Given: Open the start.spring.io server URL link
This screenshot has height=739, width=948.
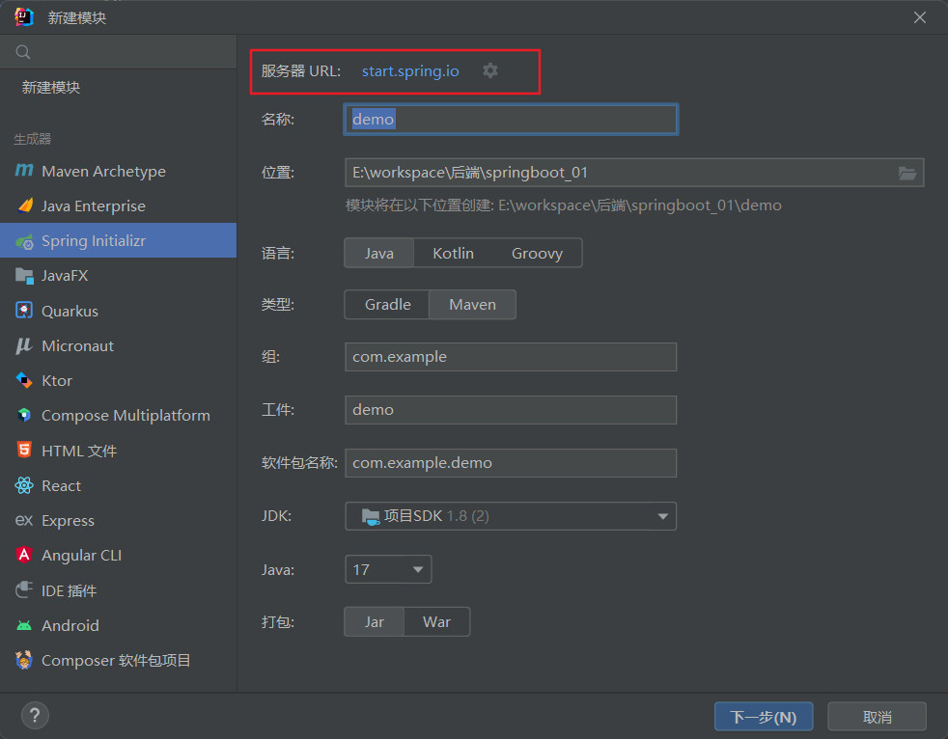Looking at the screenshot, I should tap(410, 70).
